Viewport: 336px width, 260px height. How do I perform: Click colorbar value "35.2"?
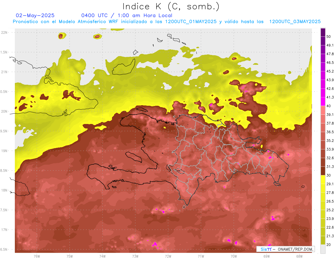point(330,141)
